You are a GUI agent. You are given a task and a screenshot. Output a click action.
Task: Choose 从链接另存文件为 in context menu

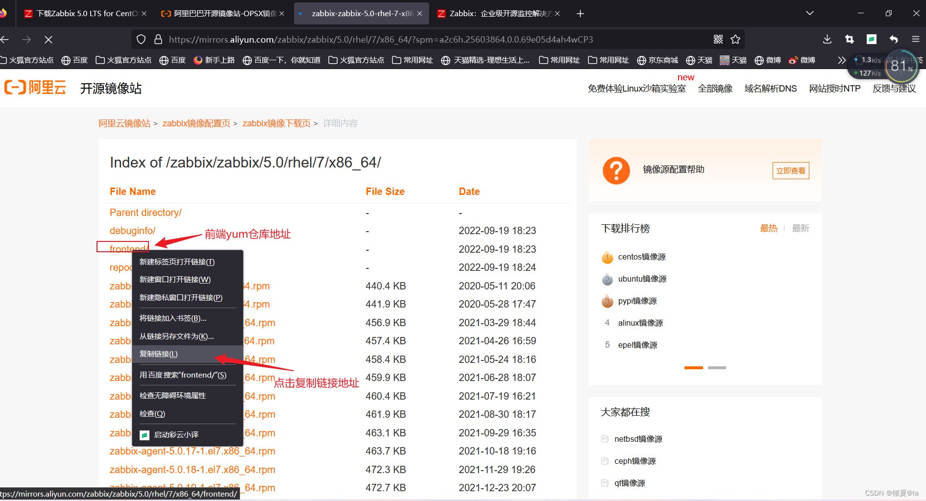click(188, 336)
